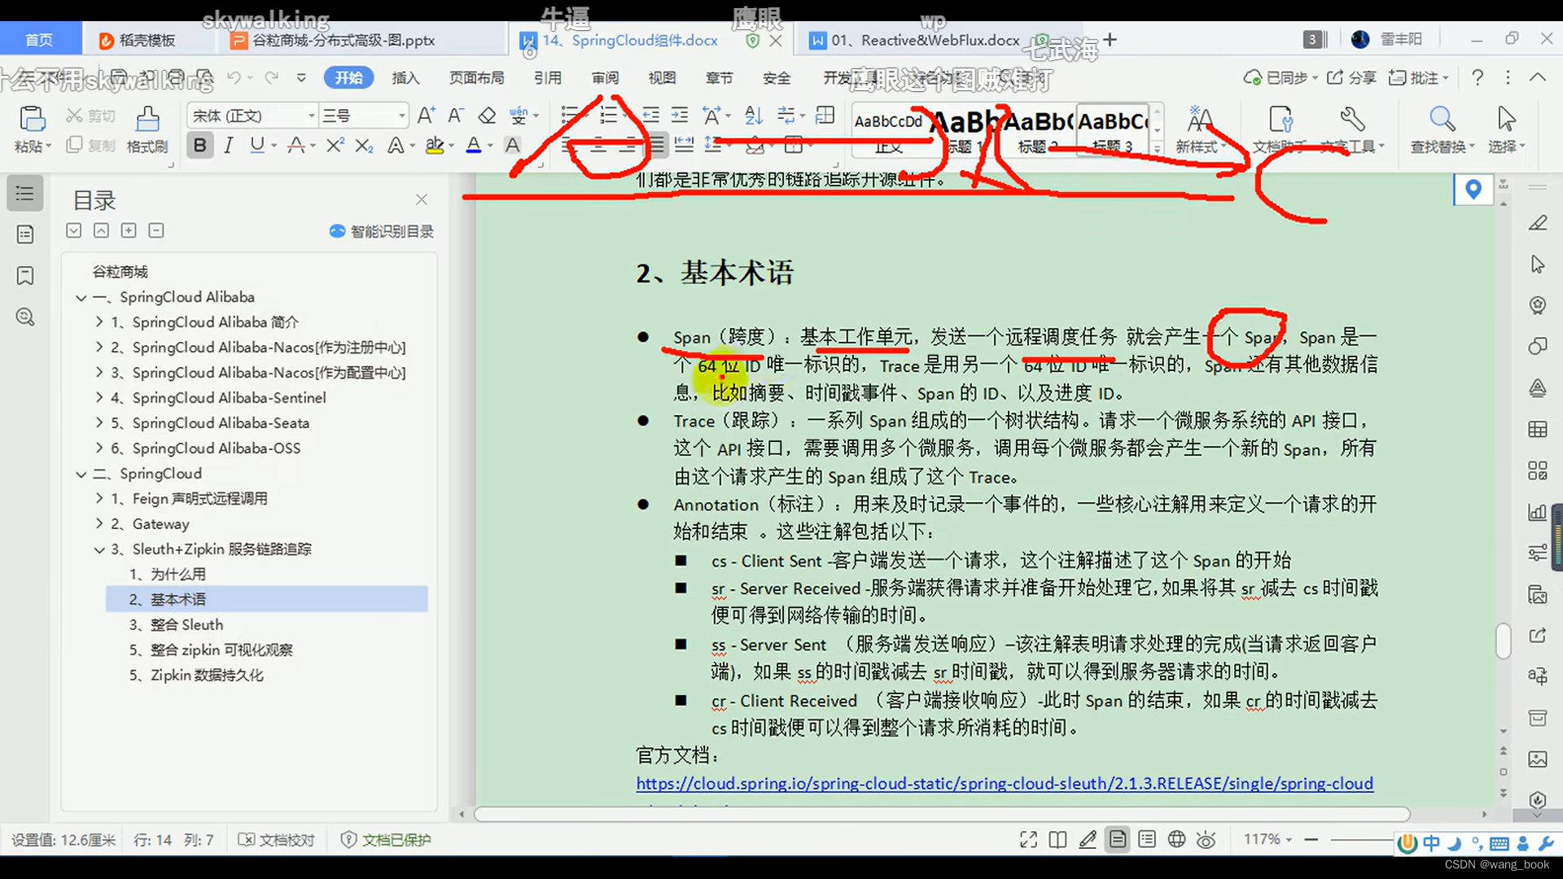Toggle superscript X² formatting
The width and height of the screenshot is (1563, 879).
coord(335,146)
